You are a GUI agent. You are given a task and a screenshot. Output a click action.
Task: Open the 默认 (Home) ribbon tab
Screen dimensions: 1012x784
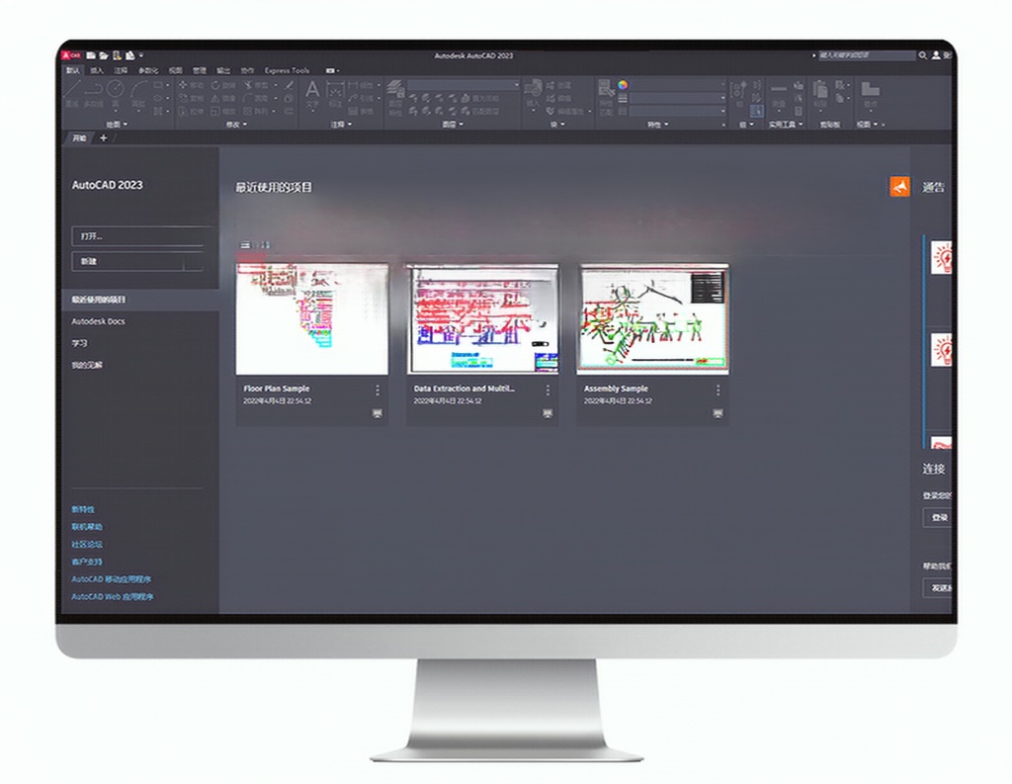click(73, 70)
